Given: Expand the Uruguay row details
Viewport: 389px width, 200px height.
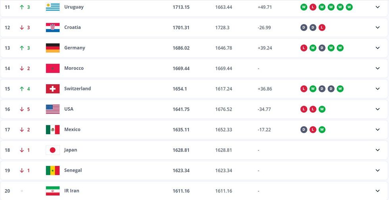Looking at the screenshot, I should pyautogui.click(x=377, y=7).
